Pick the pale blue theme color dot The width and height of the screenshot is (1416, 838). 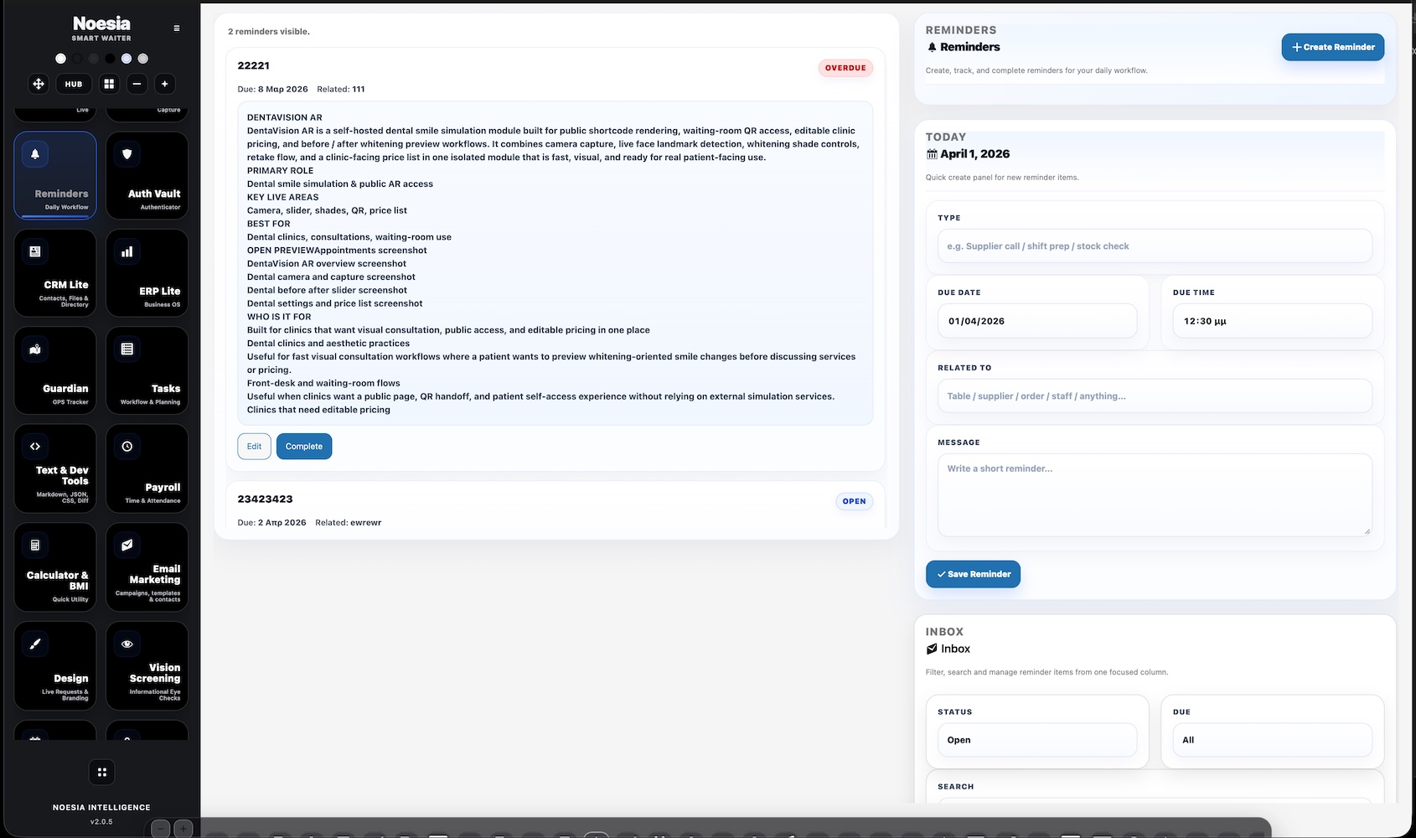[x=127, y=59]
